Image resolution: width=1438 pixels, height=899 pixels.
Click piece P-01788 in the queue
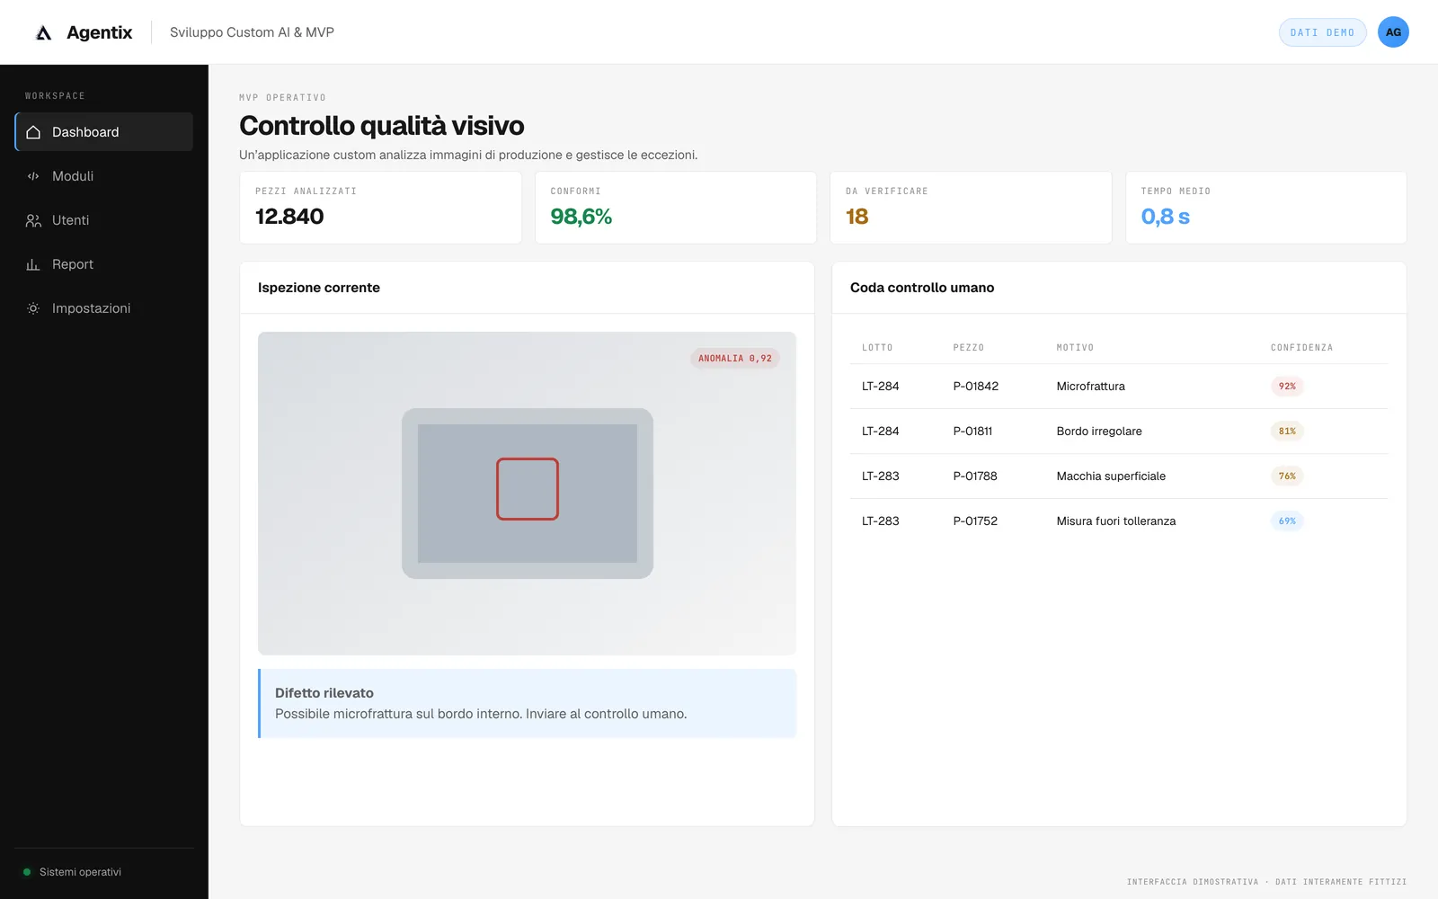(975, 476)
